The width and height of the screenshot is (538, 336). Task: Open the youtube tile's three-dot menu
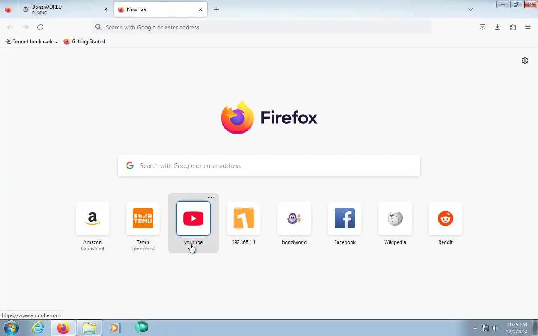[x=211, y=197]
